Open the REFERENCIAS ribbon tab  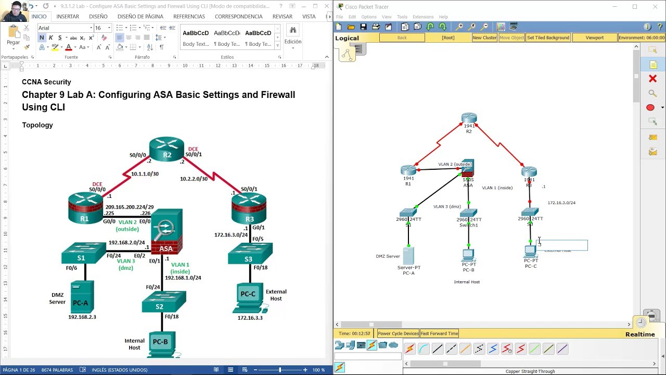[189, 16]
